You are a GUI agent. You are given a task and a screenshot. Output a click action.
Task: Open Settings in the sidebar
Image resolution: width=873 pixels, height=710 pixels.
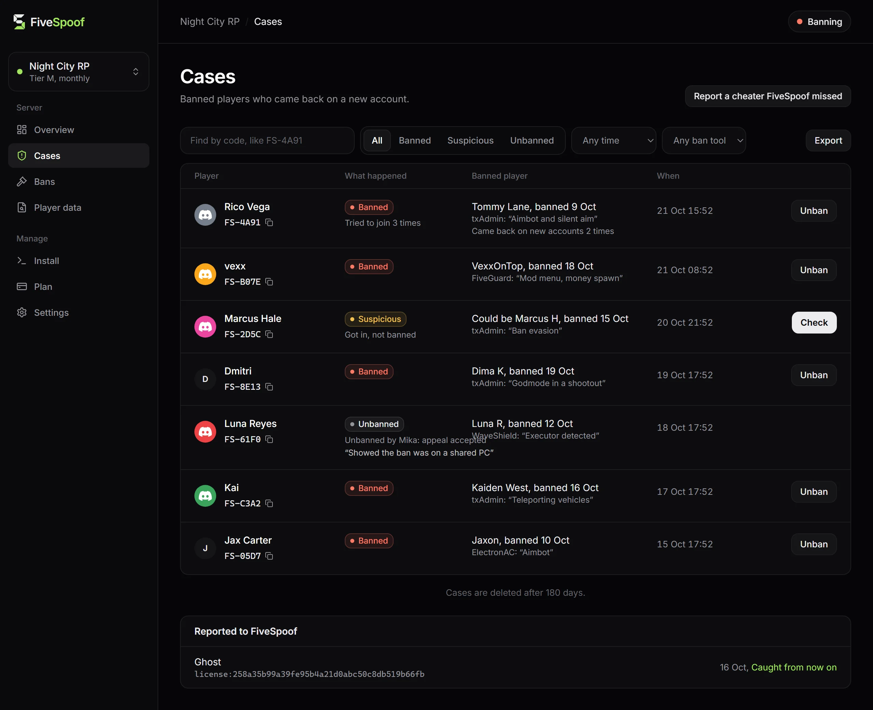78,312
